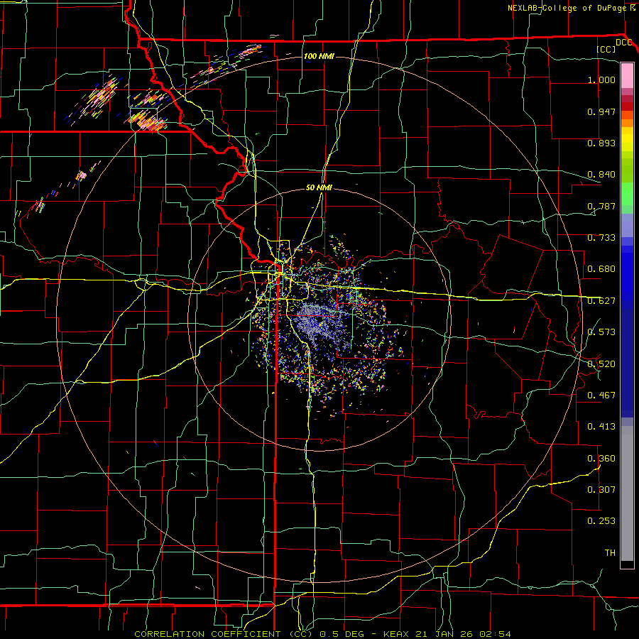Click the 0.680 scale value
The width and height of the screenshot is (639, 639).
click(601, 269)
